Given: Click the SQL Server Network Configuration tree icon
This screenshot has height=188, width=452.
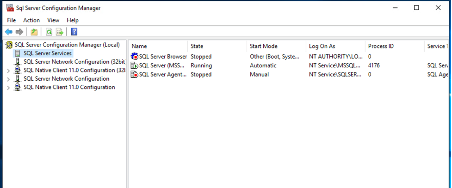Looking at the screenshot, I should tap(18, 79).
